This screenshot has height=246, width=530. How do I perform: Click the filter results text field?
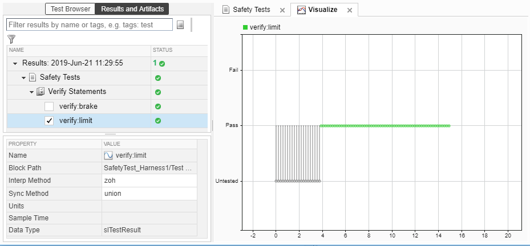[90, 24]
